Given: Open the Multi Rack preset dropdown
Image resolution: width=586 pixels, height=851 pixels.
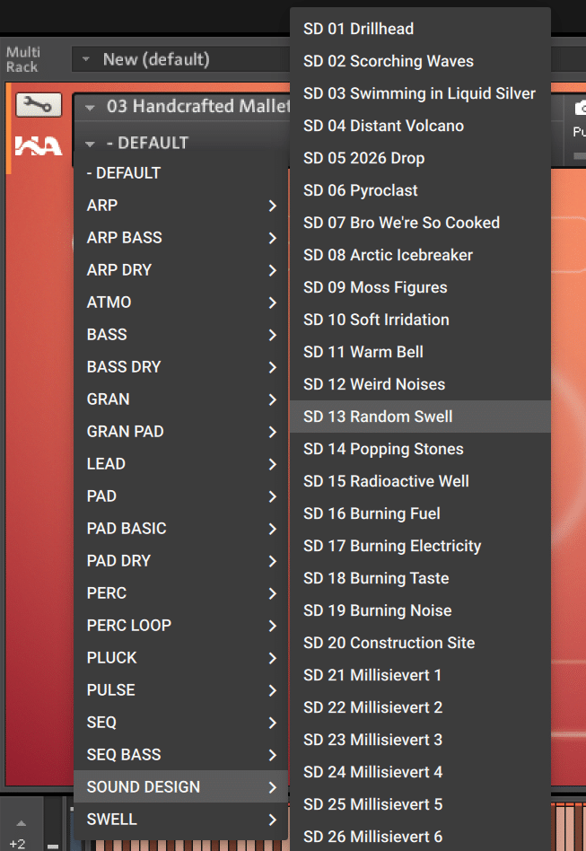Looking at the screenshot, I should pos(180,58).
